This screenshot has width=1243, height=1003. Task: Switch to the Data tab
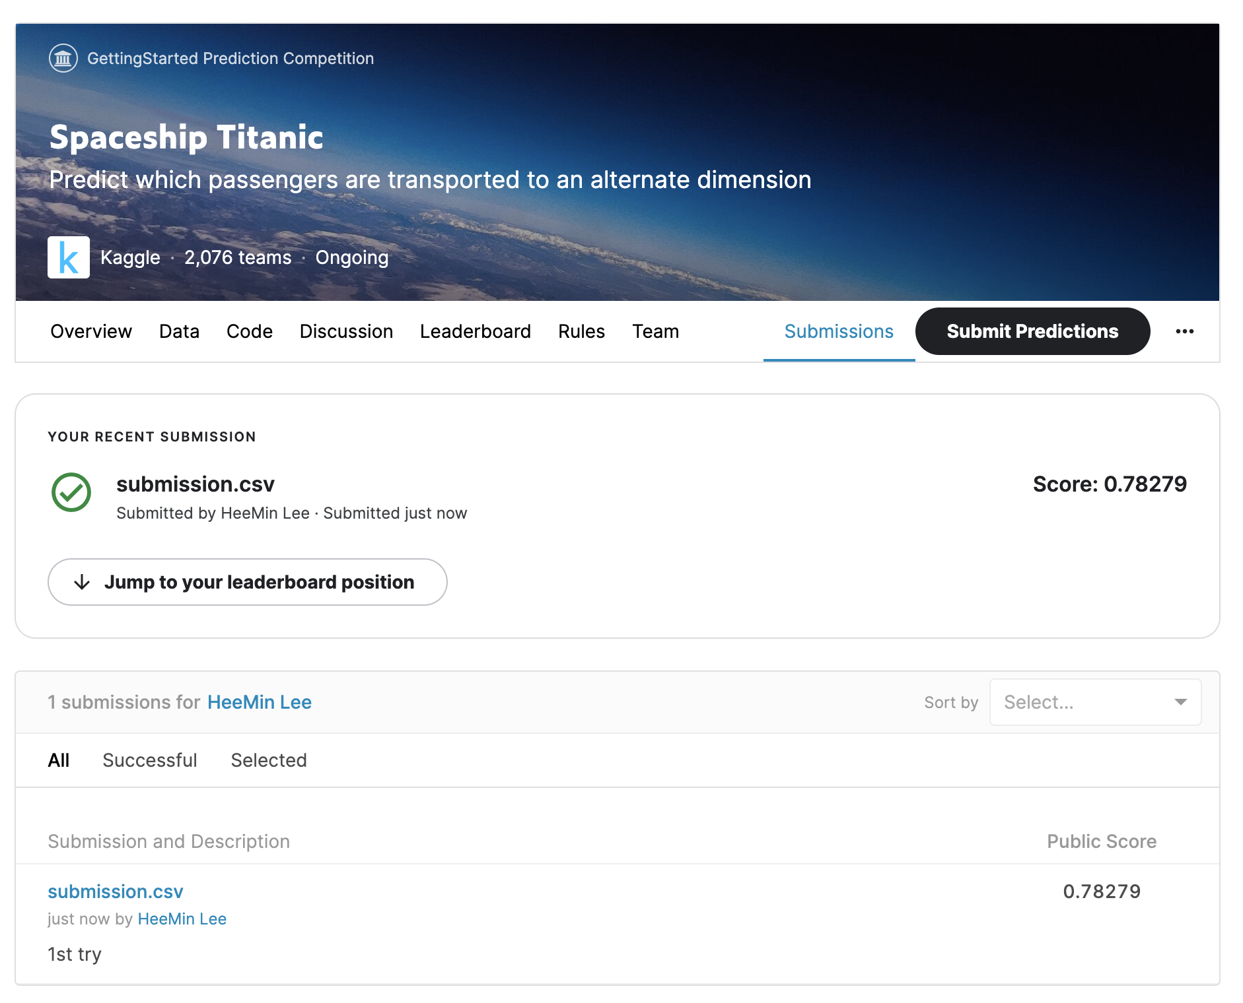pos(179,331)
